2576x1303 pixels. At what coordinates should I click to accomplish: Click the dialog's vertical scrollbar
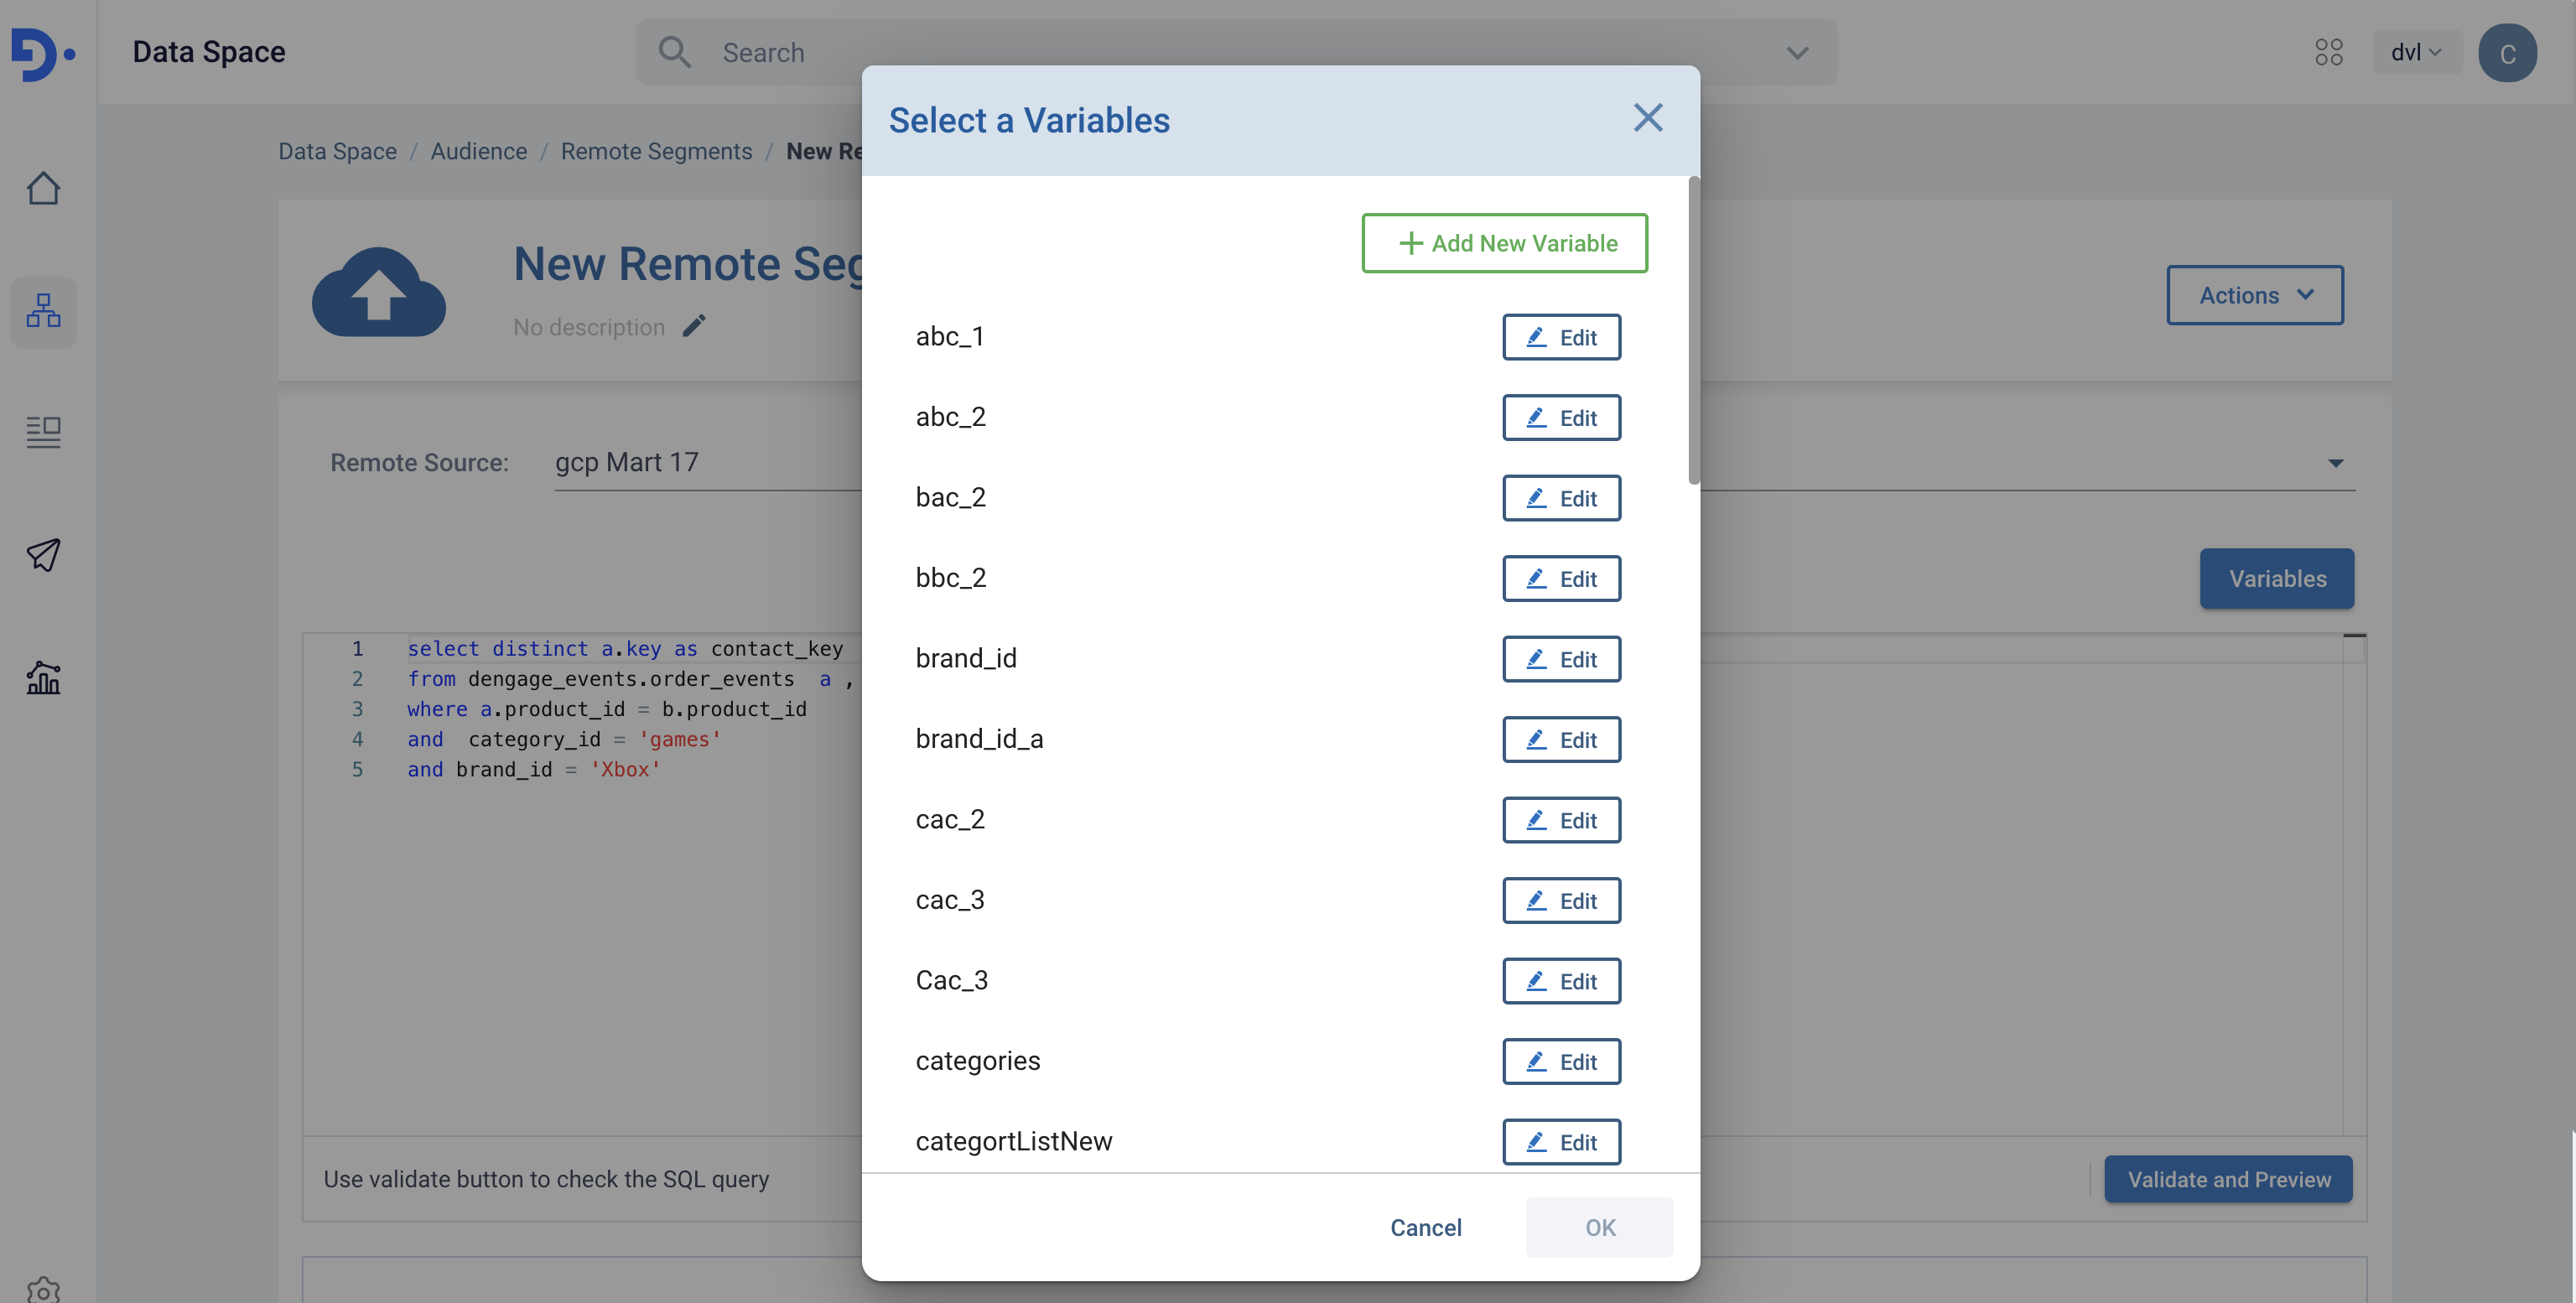click(1693, 332)
